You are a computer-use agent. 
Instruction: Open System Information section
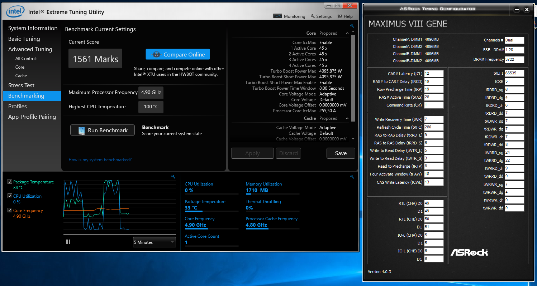(33, 28)
